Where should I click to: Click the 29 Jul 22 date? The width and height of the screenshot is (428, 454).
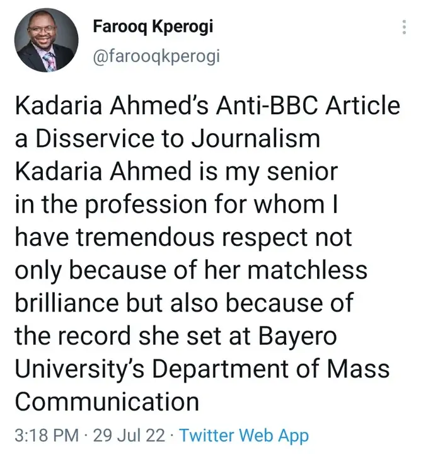pos(130,434)
